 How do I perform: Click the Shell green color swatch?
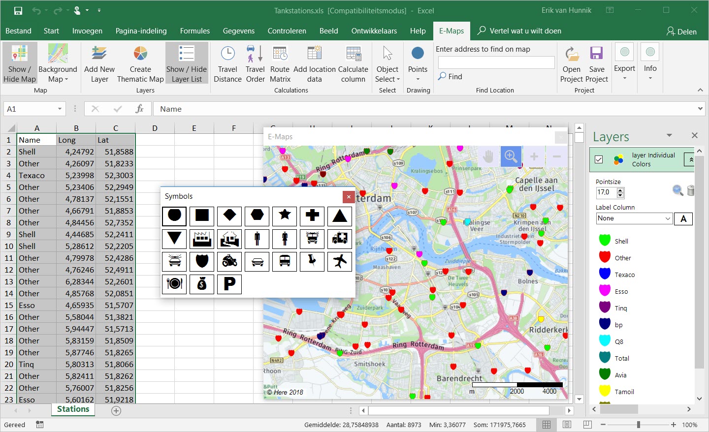605,240
